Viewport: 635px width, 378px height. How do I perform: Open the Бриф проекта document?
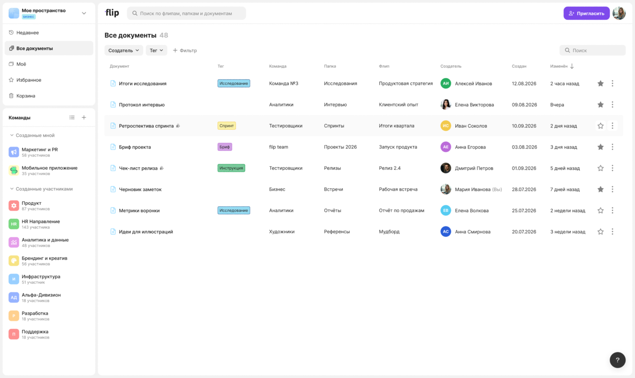pos(135,147)
